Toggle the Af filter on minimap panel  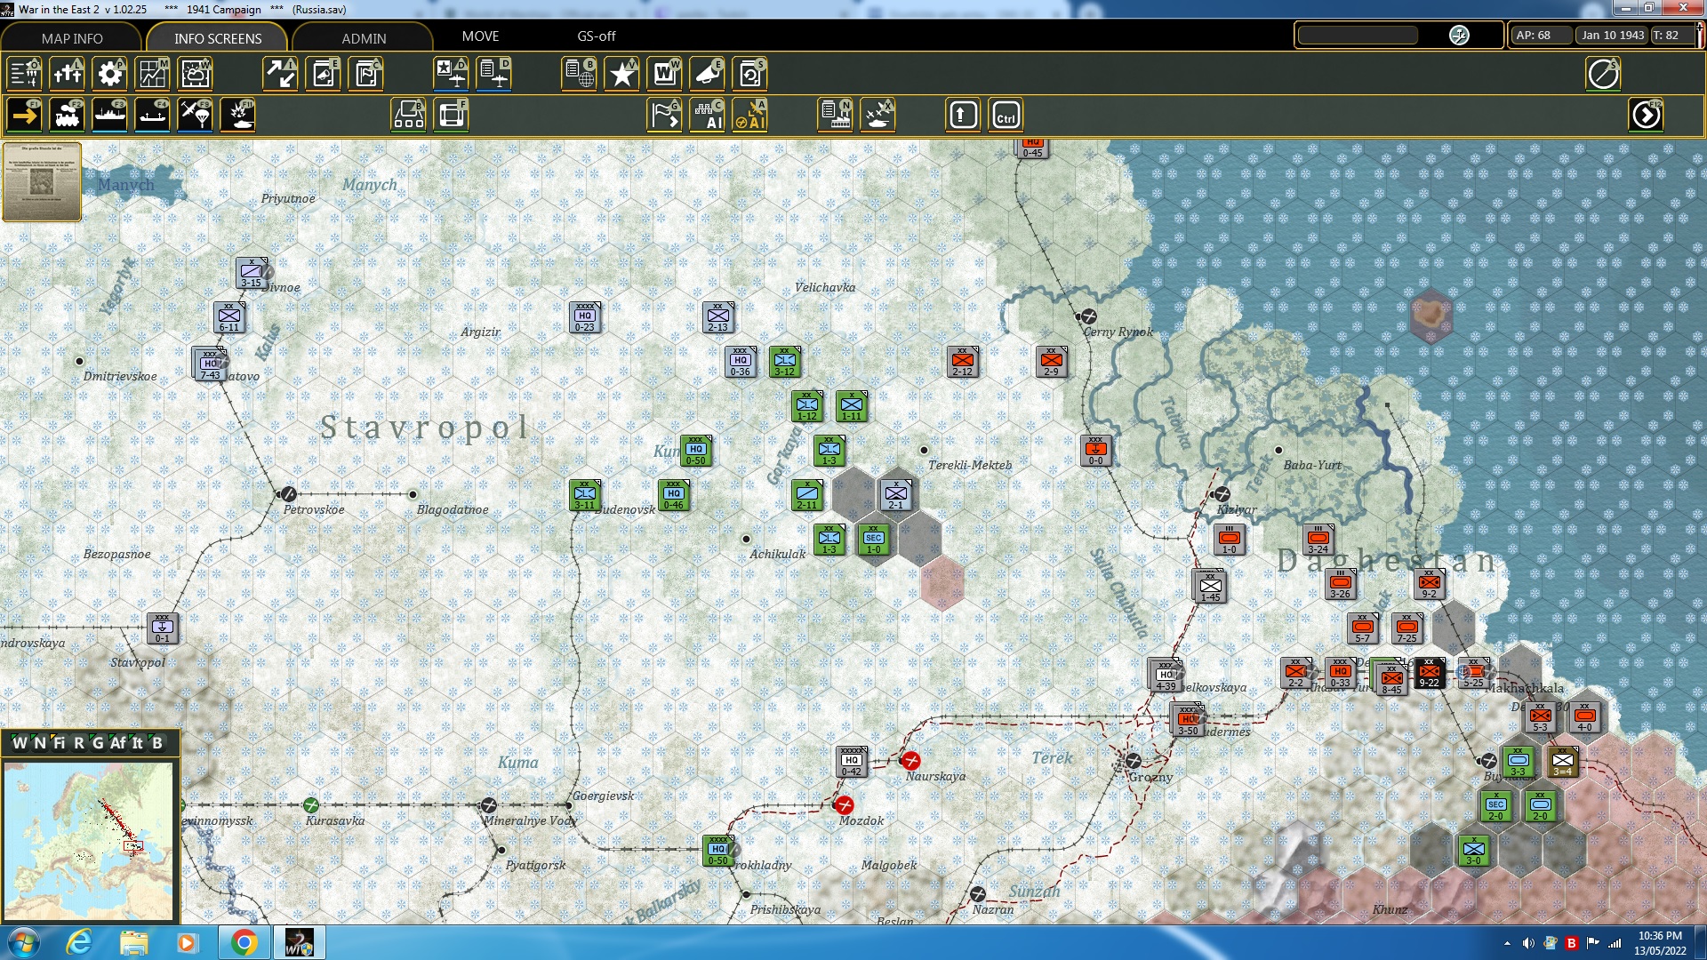pyautogui.click(x=118, y=743)
